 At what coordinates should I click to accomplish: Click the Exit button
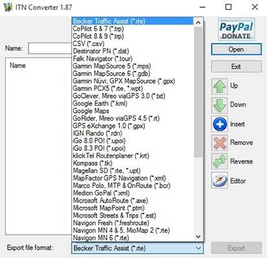click(237, 66)
